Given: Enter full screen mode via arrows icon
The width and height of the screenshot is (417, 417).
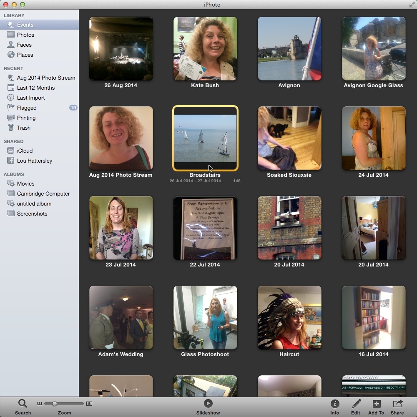Looking at the screenshot, I should tap(412, 5).
